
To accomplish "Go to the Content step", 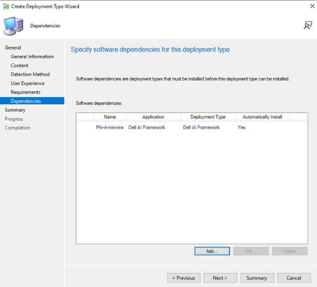I will 20,65.
